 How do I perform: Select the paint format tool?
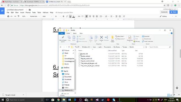tap(18, 16)
